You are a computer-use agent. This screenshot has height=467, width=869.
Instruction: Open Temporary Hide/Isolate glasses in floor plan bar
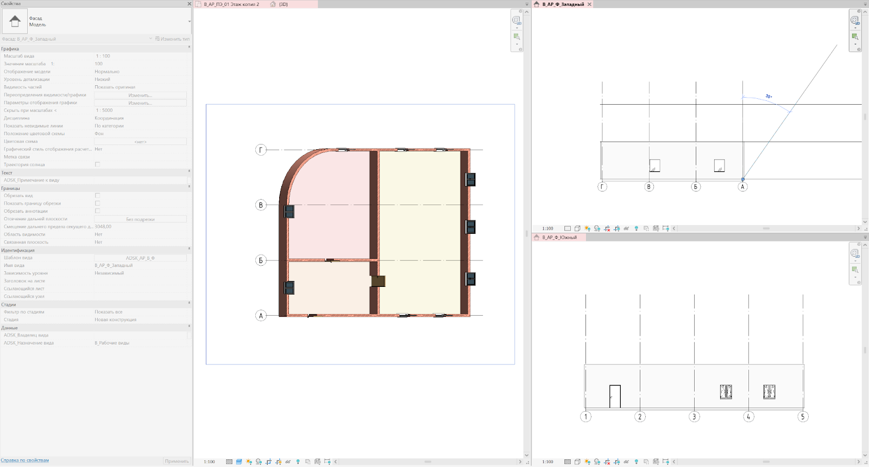(x=288, y=462)
